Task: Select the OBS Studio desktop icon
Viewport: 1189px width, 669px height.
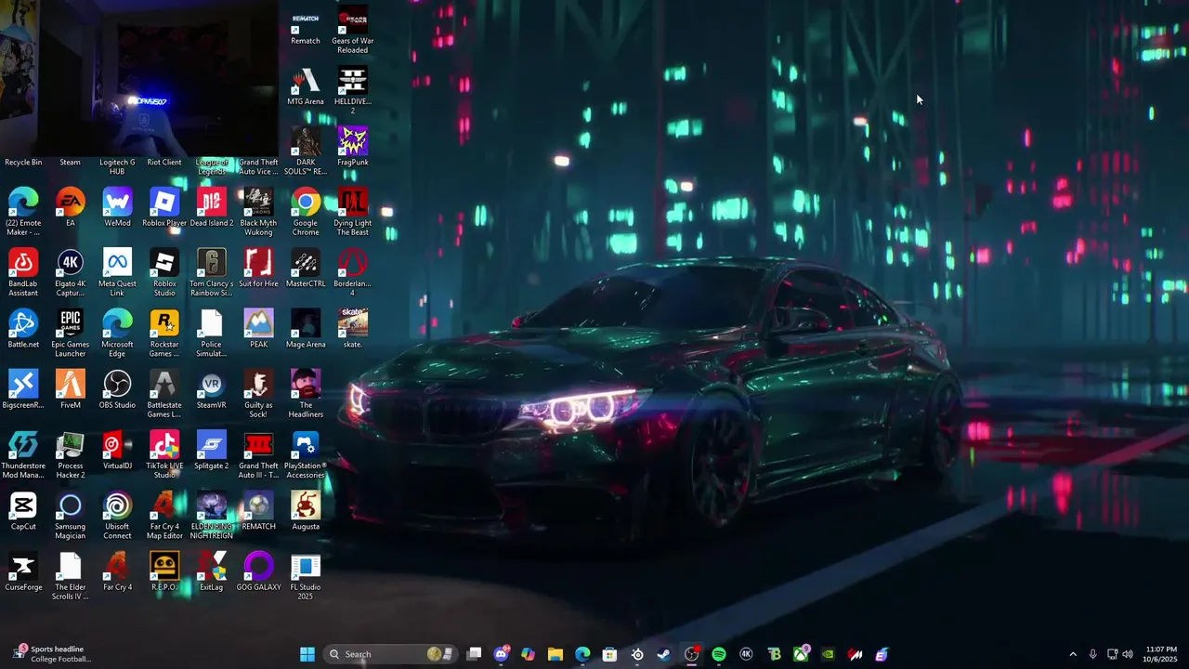Action: click(117, 389)
